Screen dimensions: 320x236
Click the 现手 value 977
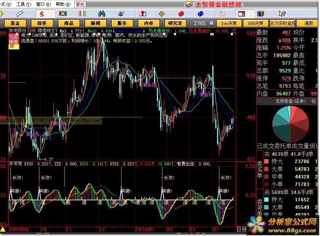286,63
